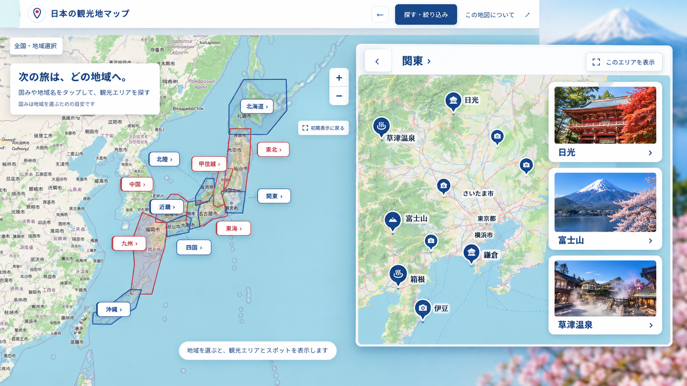Open the external link arrow icon
Viewport: 687px width, 386px height.
527,15
